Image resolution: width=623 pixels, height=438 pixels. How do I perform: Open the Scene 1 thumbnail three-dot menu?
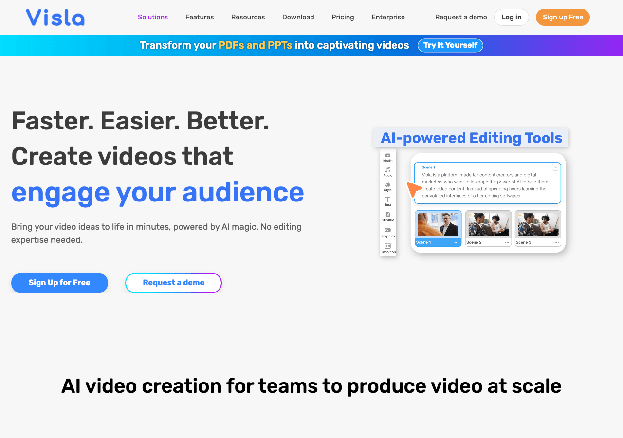(x=457, y=242)
